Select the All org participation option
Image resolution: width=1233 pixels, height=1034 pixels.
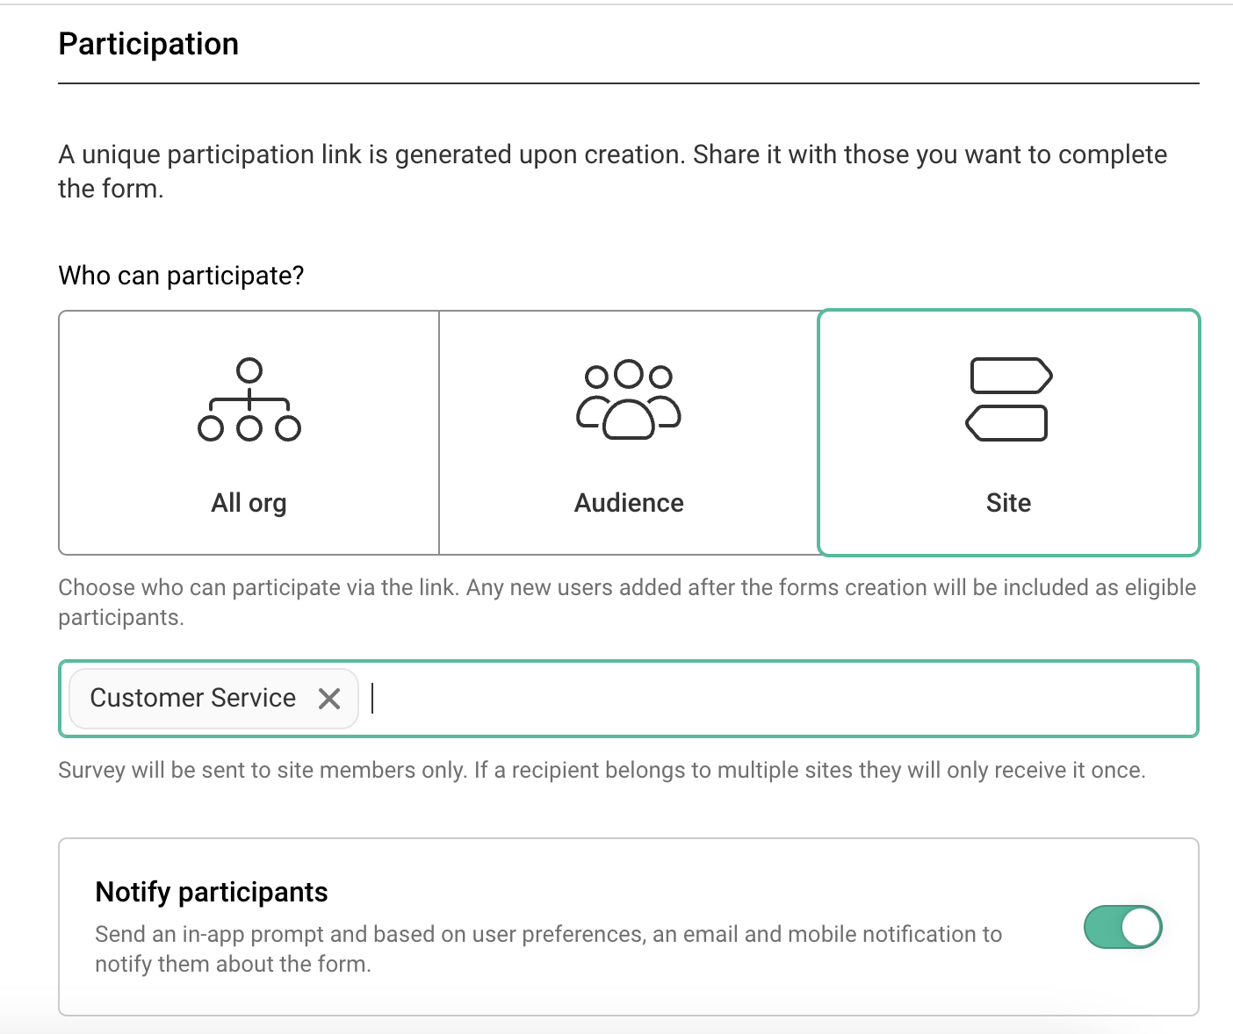[x=249, y=433]
